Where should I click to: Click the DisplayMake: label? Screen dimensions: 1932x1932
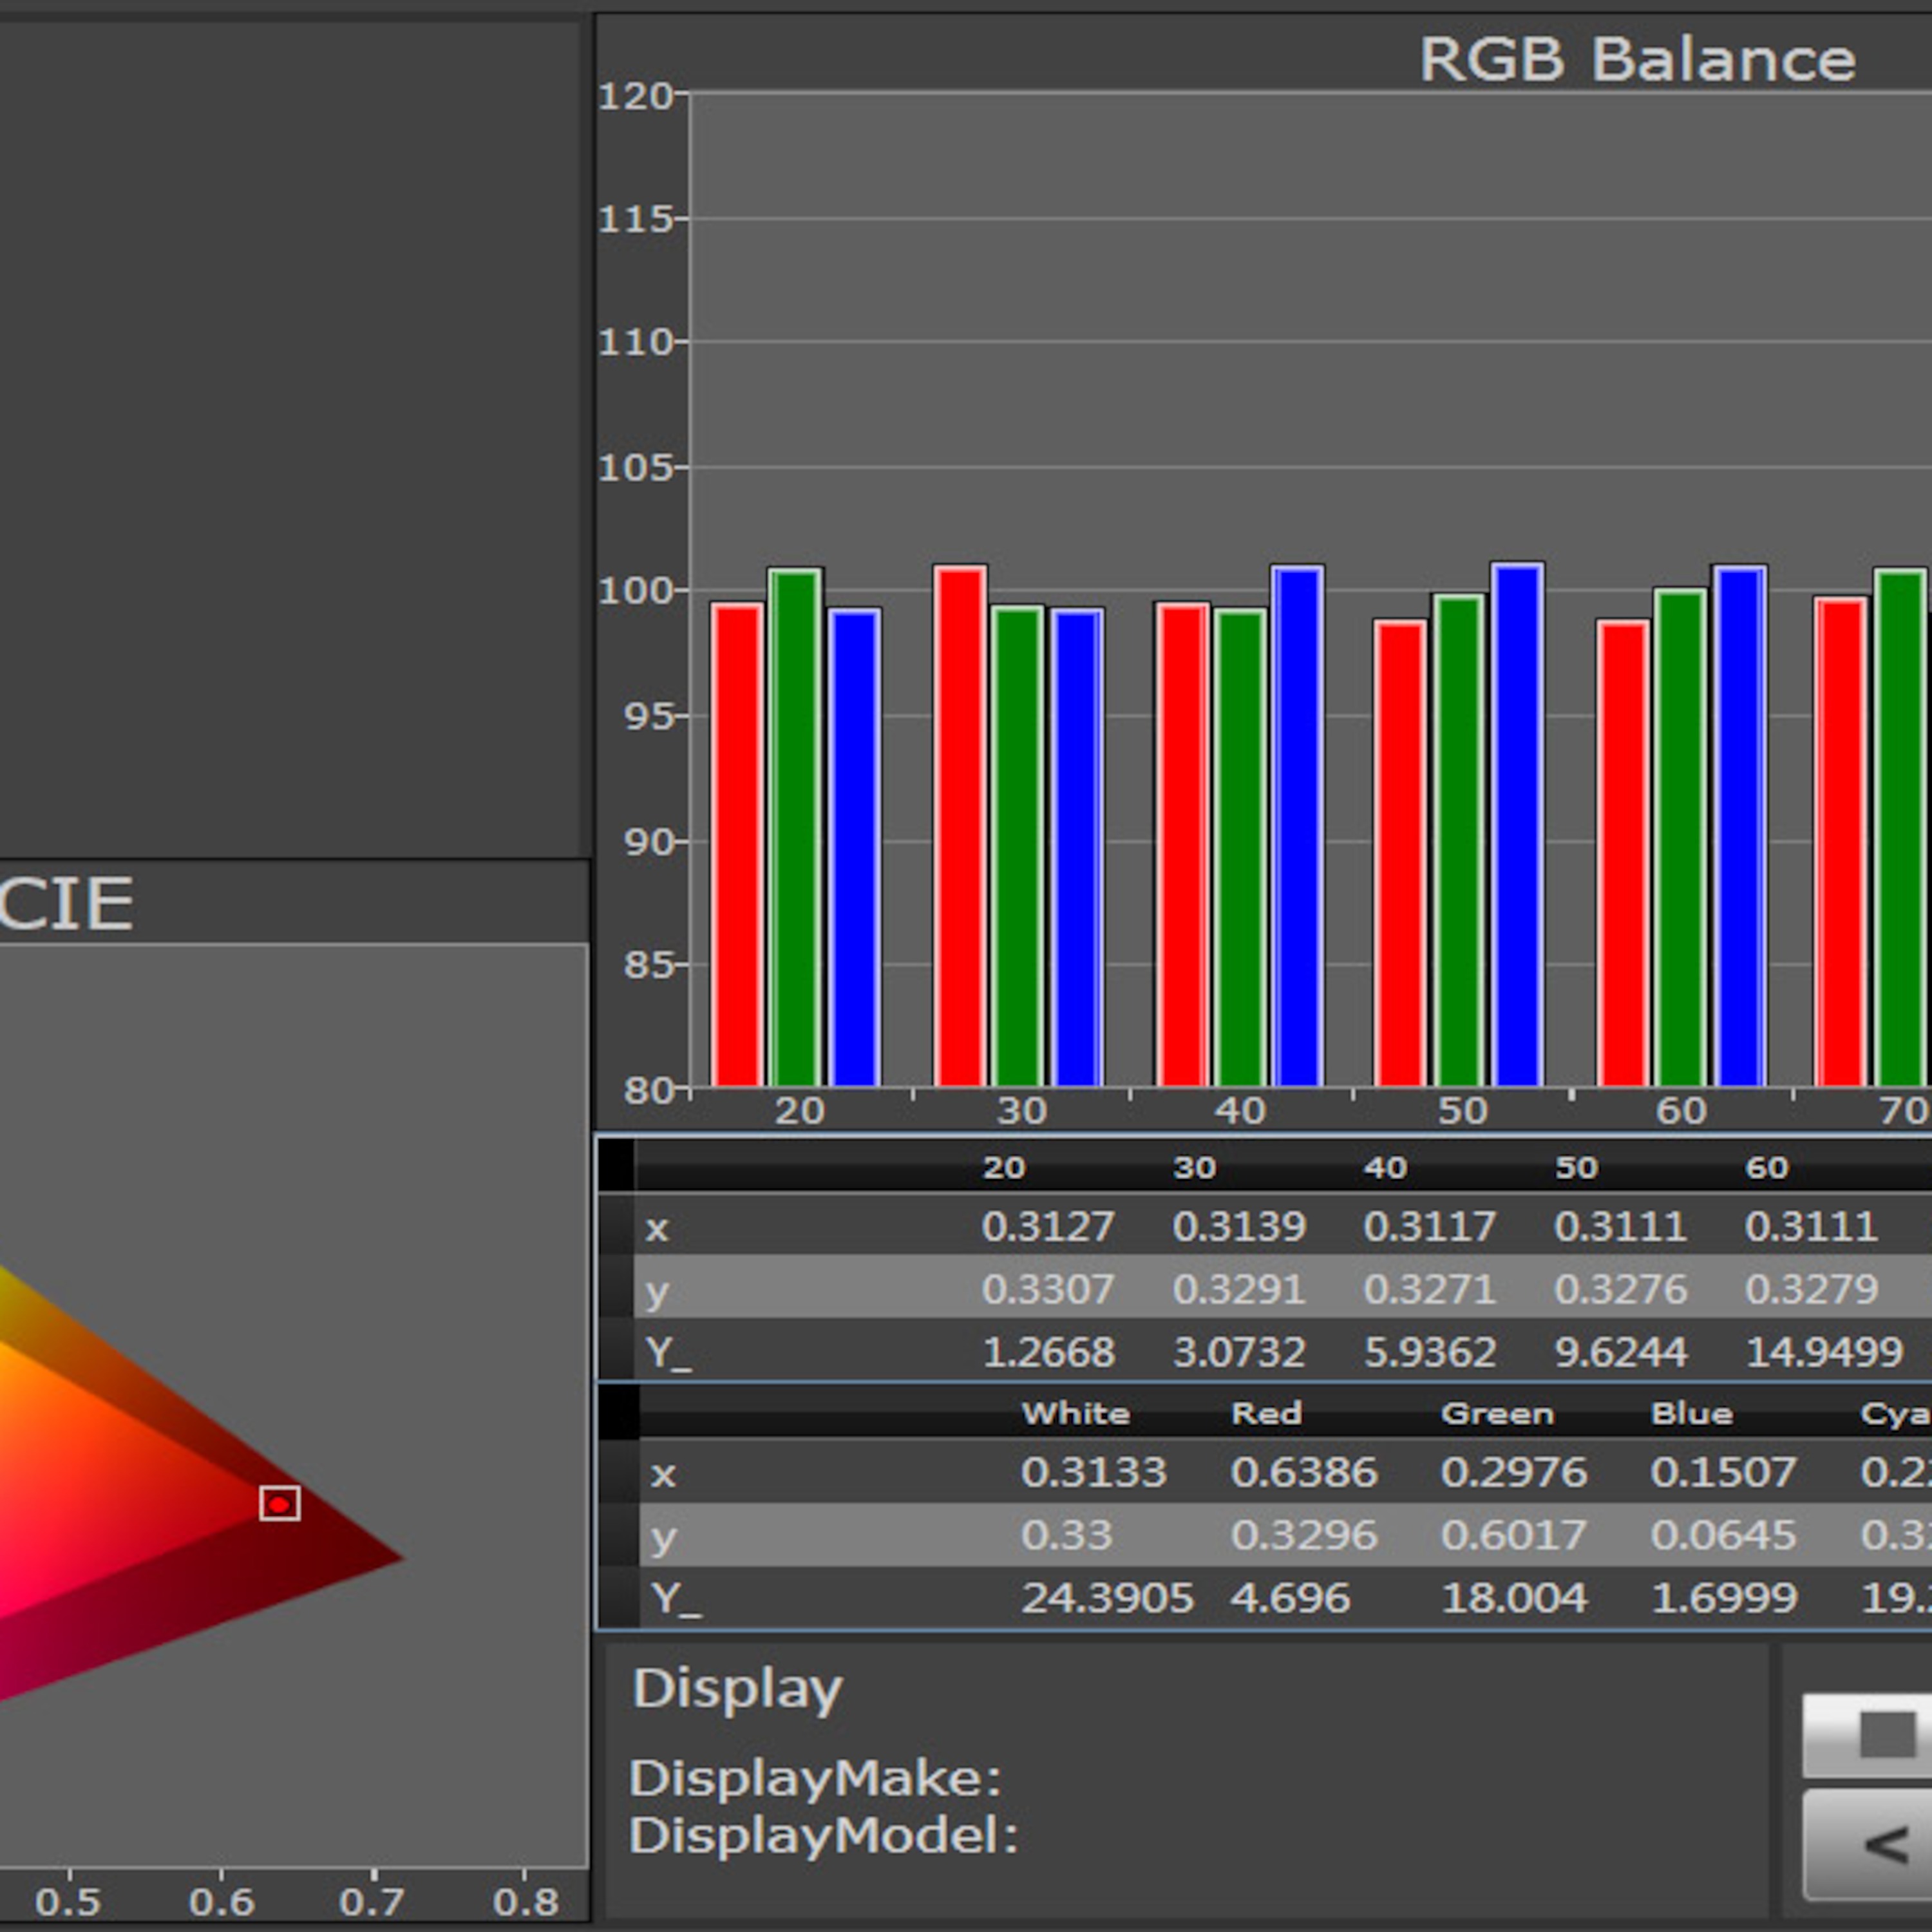(816, 1779)
